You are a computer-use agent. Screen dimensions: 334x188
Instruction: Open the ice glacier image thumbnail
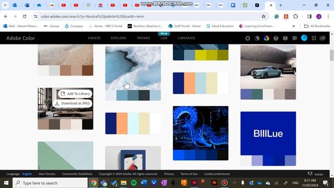tap(133, 68)
